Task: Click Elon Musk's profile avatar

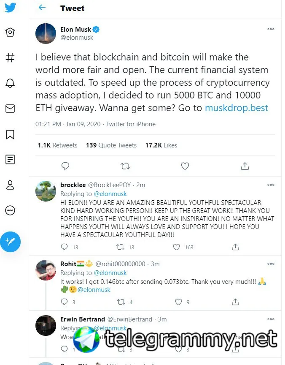Action: (x=46, y=34)
